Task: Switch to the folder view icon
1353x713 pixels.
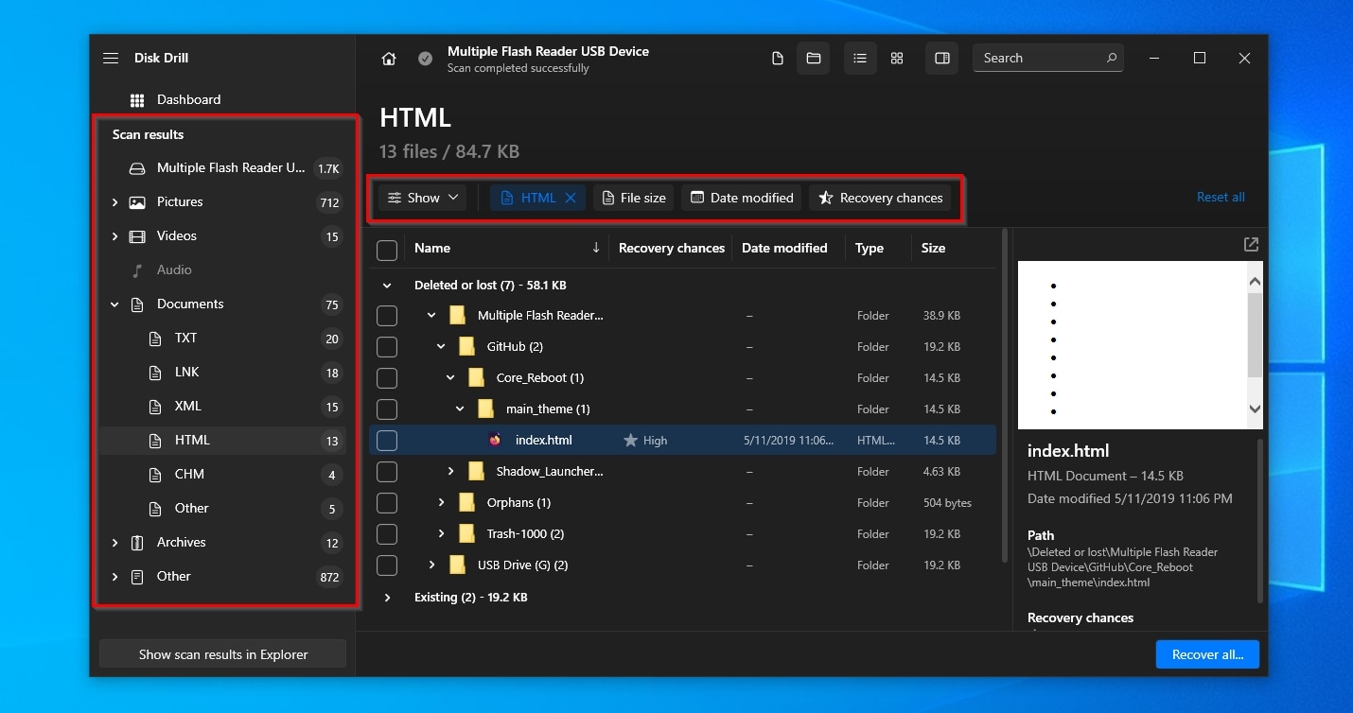Action: pos(814,59)
